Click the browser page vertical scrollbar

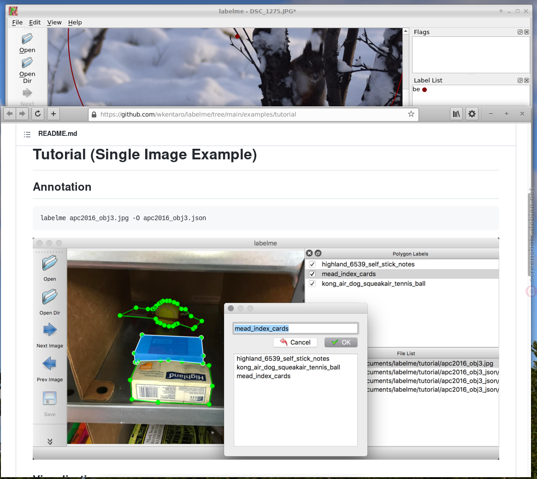(x=530, y=234)
